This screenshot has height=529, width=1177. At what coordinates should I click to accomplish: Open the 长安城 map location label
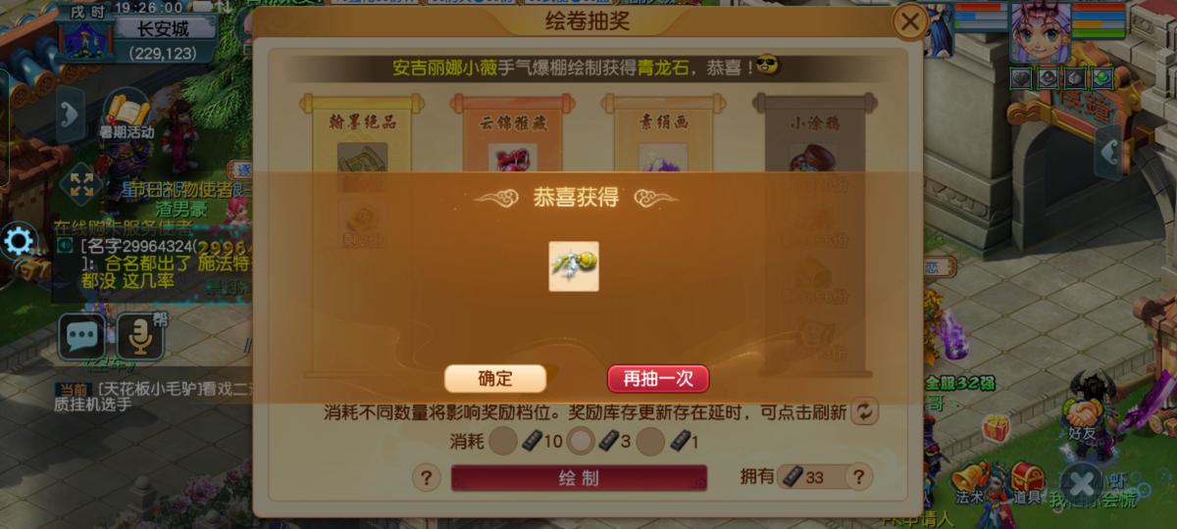coord(163,29)
